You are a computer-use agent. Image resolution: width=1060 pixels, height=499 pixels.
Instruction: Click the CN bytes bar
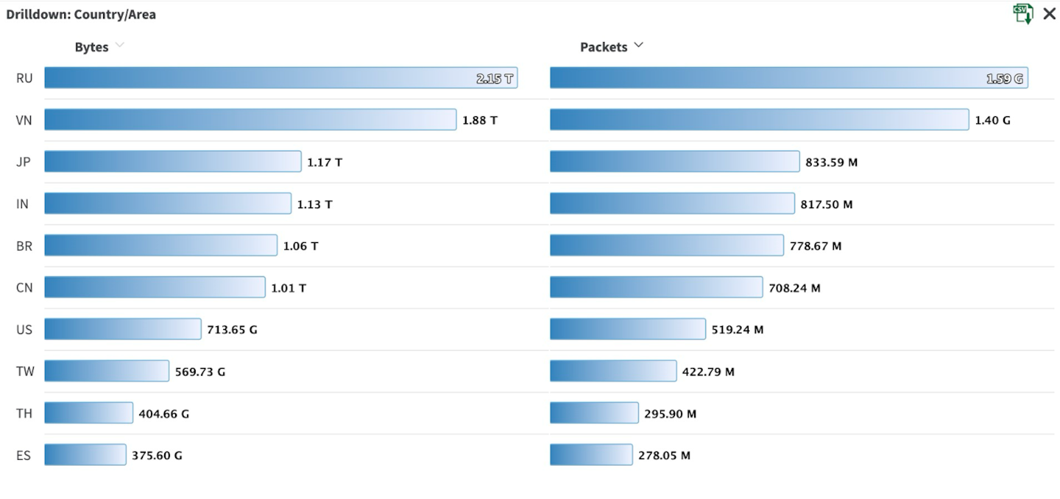point(155,287)
